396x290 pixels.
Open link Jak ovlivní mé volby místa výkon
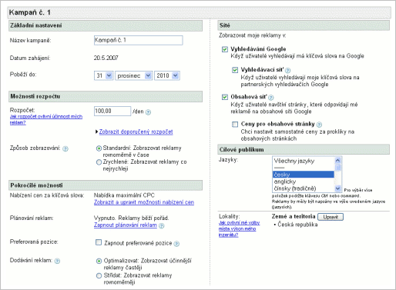coord(239,228)
